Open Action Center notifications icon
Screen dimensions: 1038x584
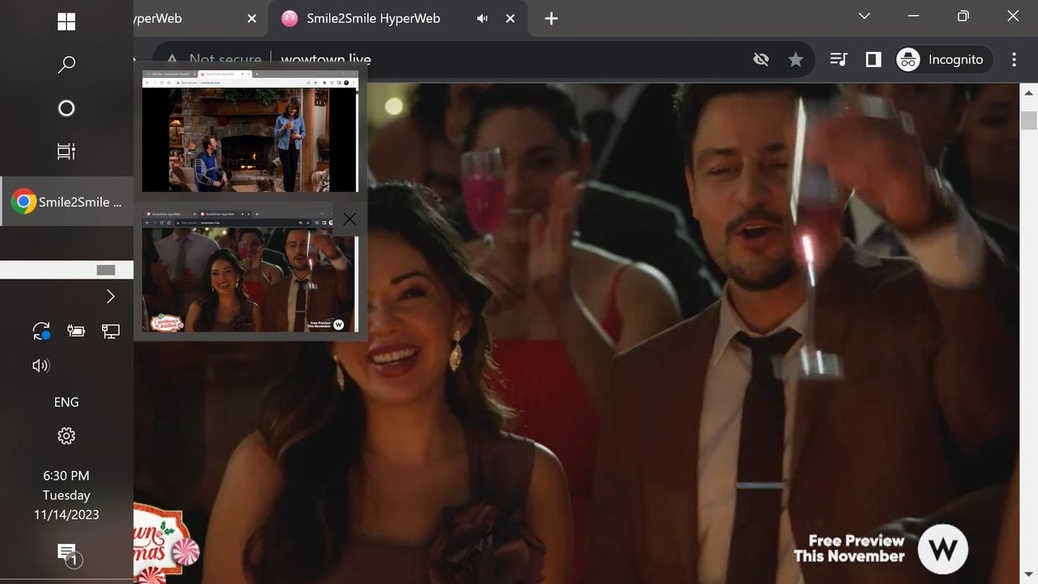[x=66, y=552]
